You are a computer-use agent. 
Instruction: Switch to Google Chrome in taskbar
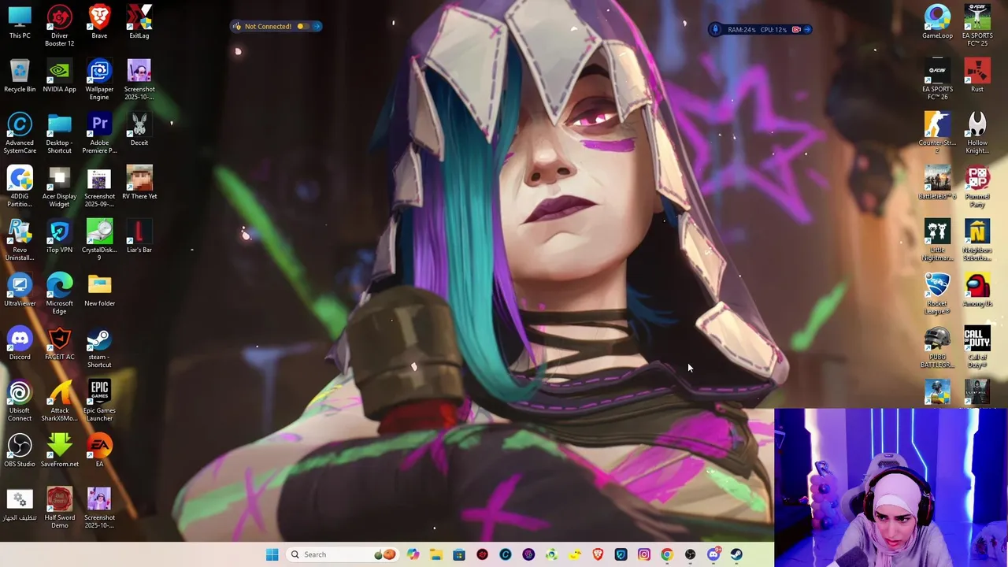[667, 554]
